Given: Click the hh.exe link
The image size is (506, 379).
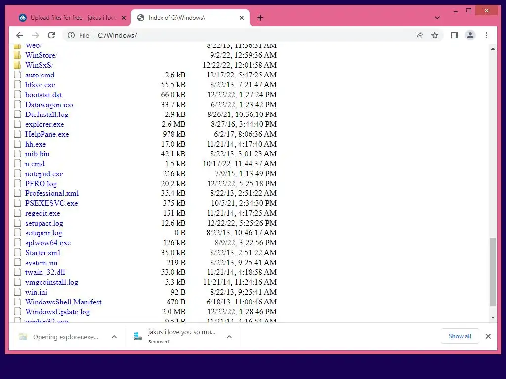Looking at the screenshot, I should [x=36, y=144].
